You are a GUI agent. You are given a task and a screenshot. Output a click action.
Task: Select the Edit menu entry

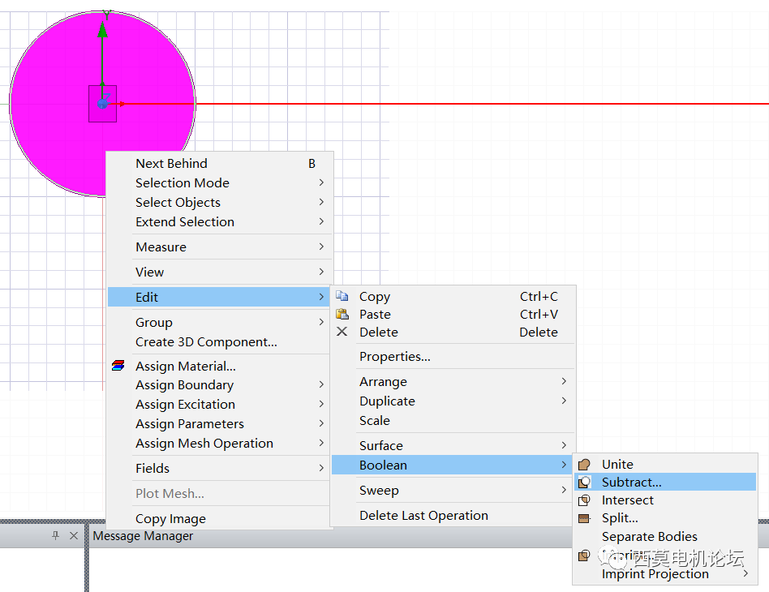[219, 298]
